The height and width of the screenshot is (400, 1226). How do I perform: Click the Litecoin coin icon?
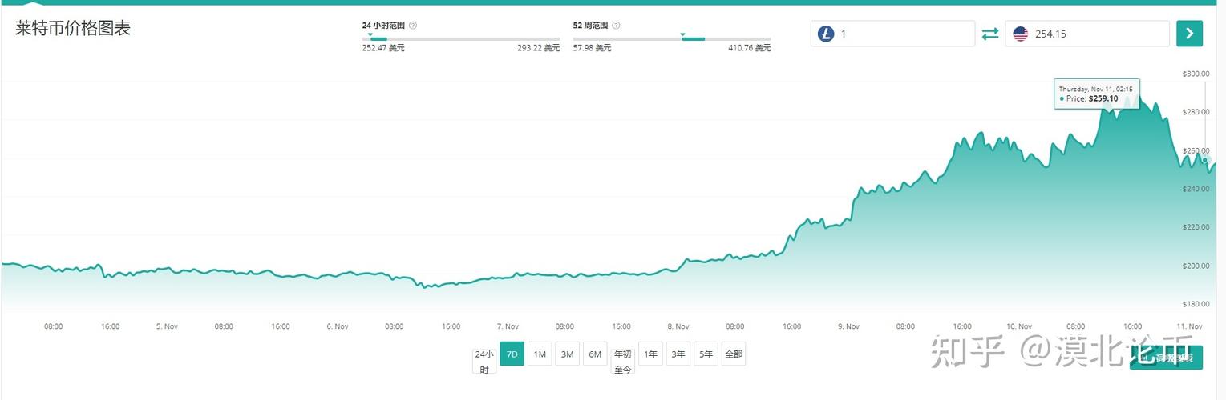point(826,34)
